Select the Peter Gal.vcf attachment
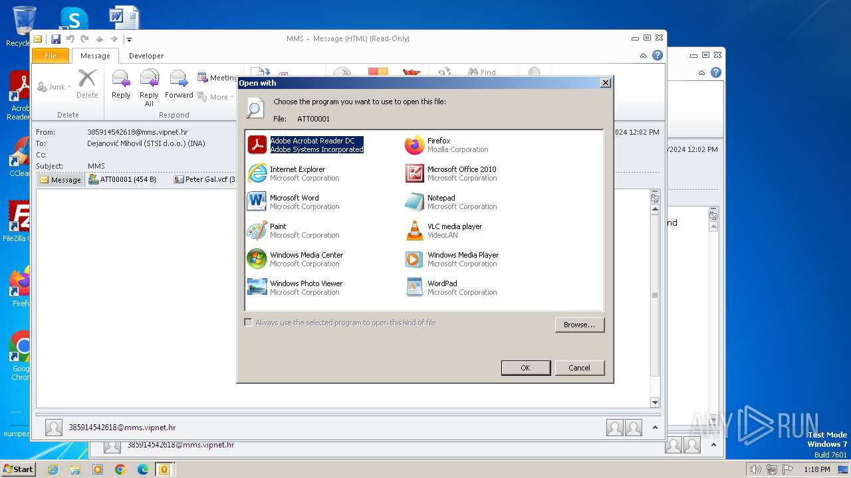 pos(204,179)
